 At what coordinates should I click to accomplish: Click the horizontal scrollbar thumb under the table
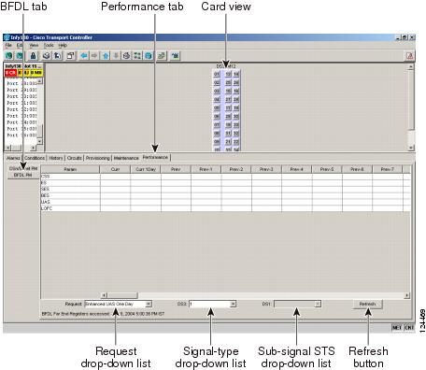(122, 295)
